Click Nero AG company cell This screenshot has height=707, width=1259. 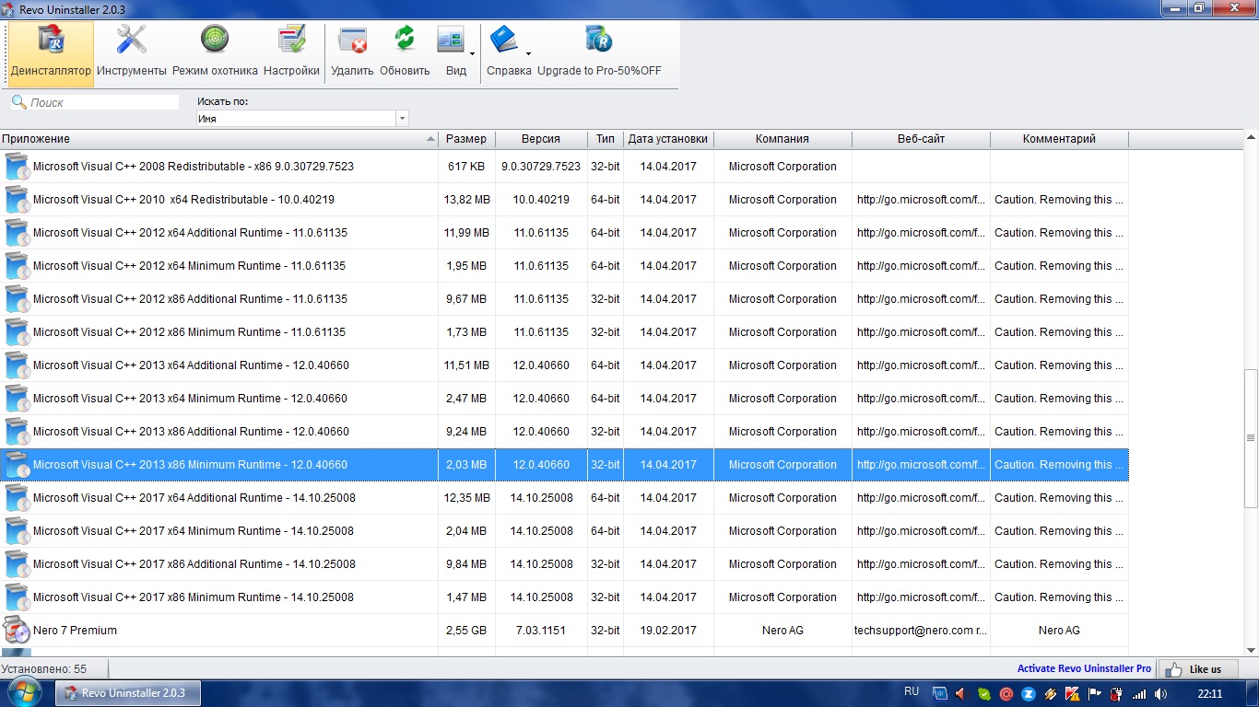coord(782,631)
